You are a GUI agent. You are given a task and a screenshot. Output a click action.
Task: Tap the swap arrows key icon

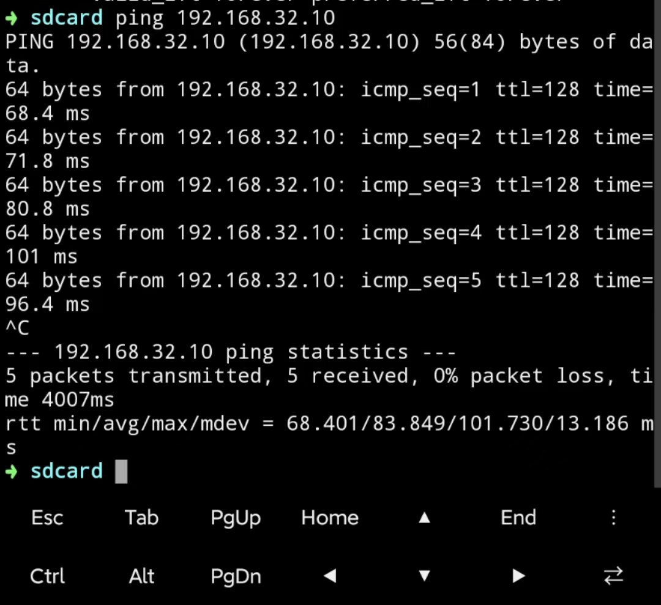613,576
